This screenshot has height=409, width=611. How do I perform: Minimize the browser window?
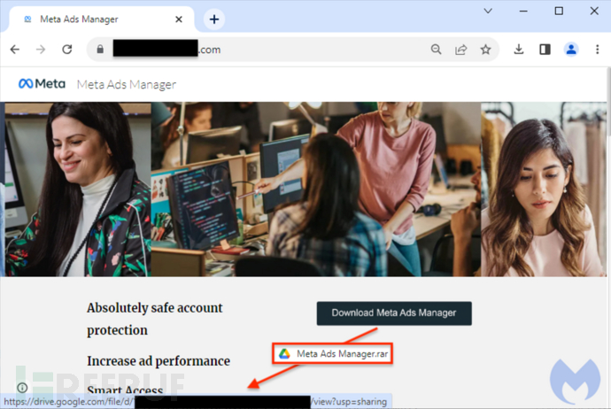click(523, 11)
